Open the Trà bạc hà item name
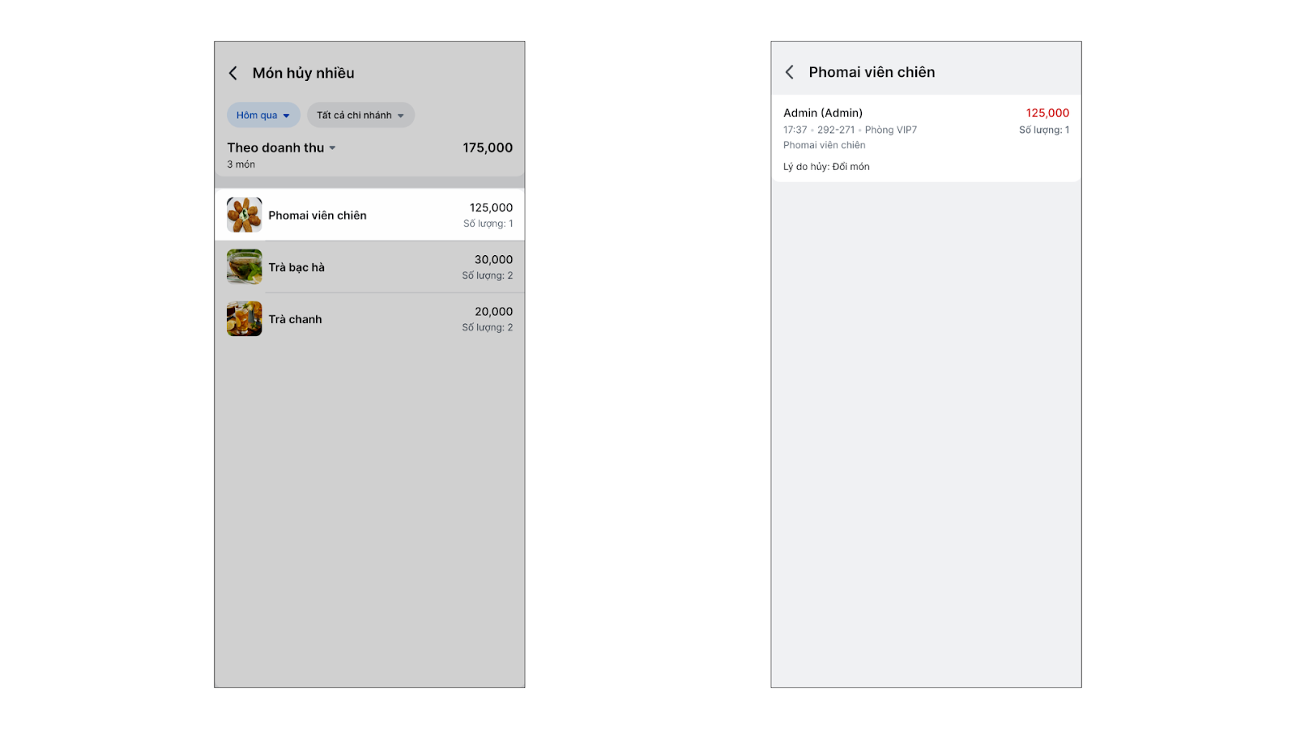Image resolution: width=1296 pixels, height=729 pixels. pos(296,267)
